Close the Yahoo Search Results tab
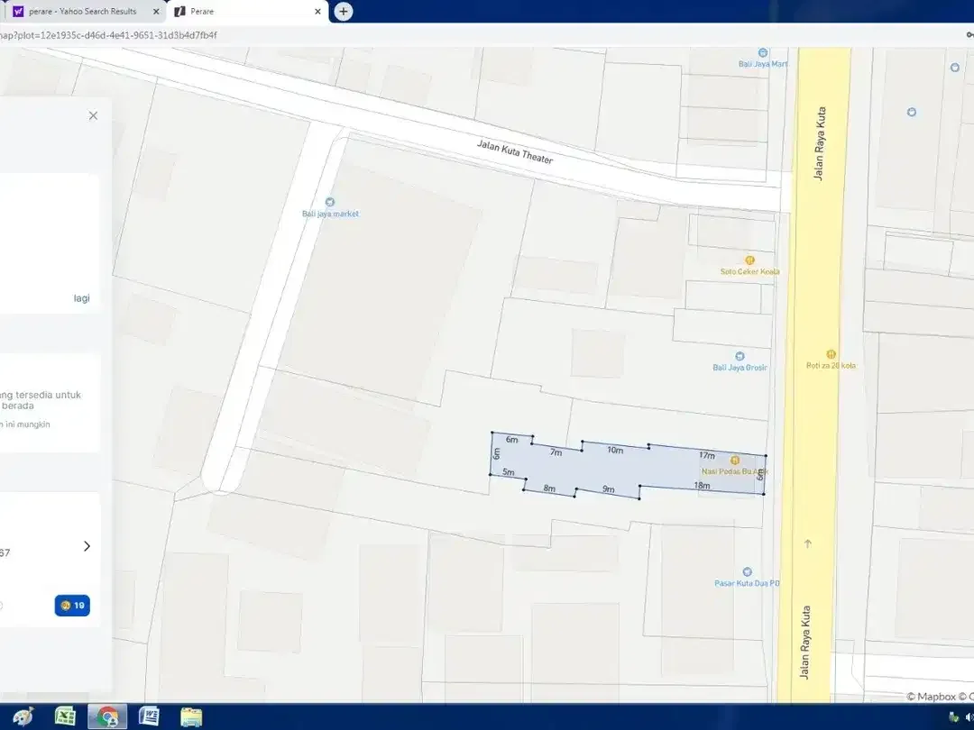This screenshot has height=730, width=974. (x=156, y=11)
